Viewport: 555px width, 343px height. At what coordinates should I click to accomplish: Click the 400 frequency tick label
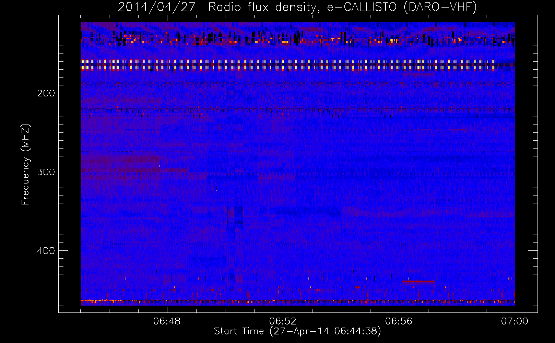tap(46, 251)
